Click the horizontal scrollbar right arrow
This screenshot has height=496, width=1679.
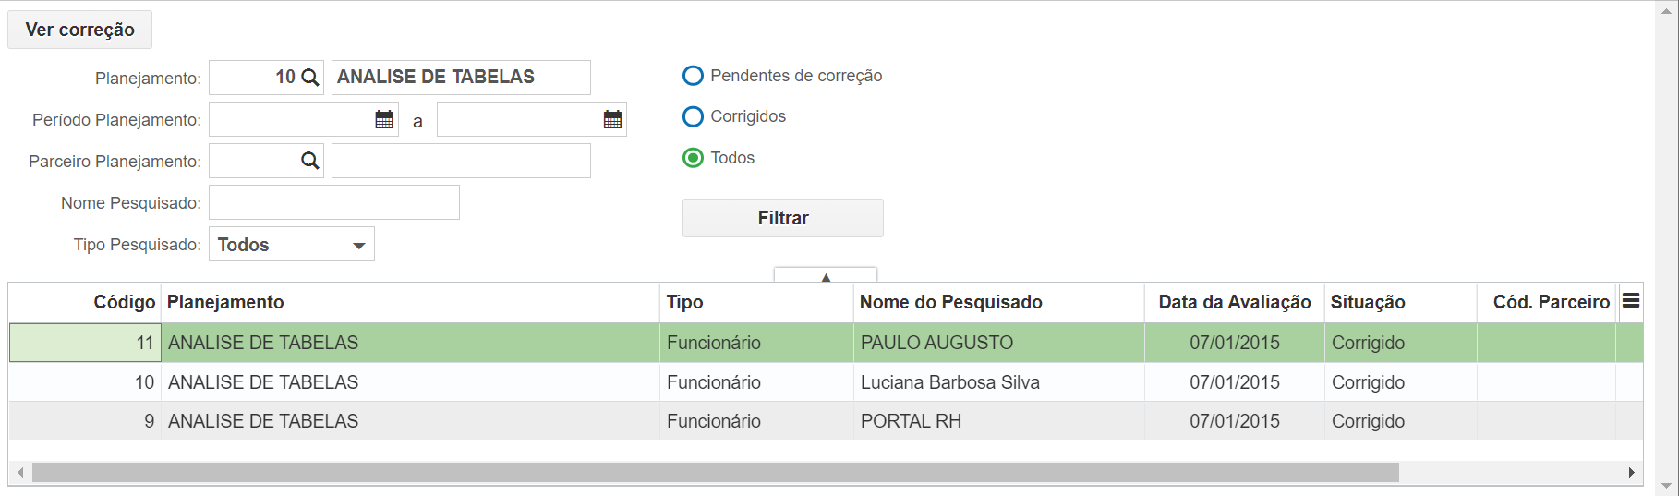[1632, 473]
